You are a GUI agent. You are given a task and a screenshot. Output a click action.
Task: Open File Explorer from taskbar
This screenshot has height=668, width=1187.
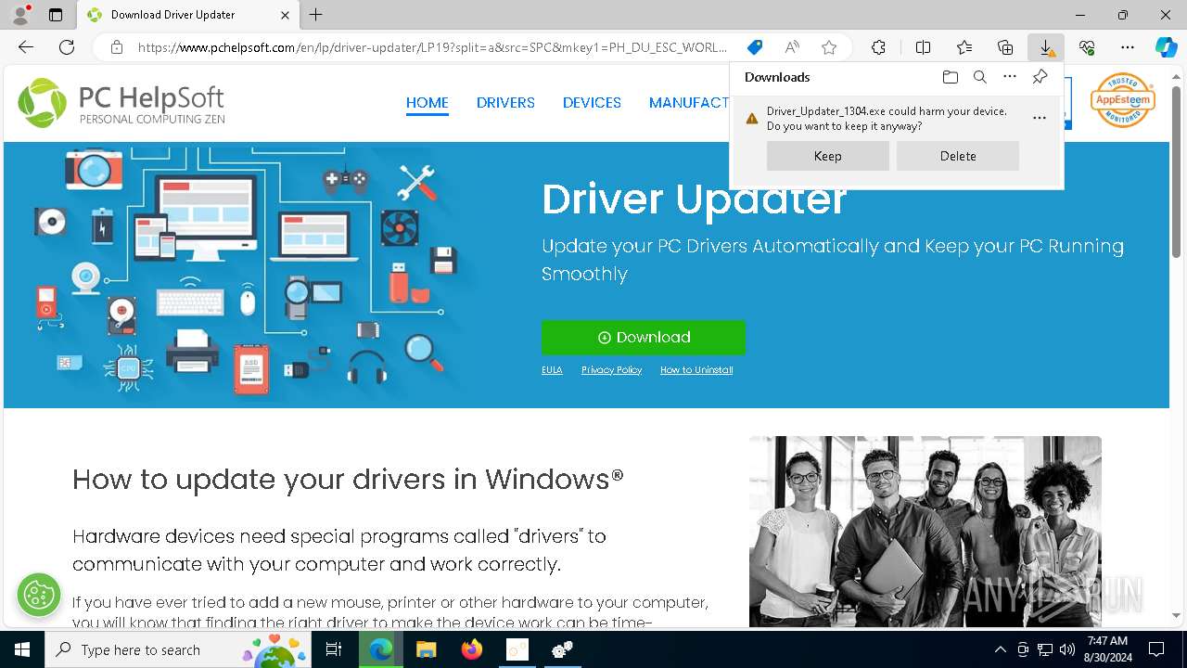[426, 649]
